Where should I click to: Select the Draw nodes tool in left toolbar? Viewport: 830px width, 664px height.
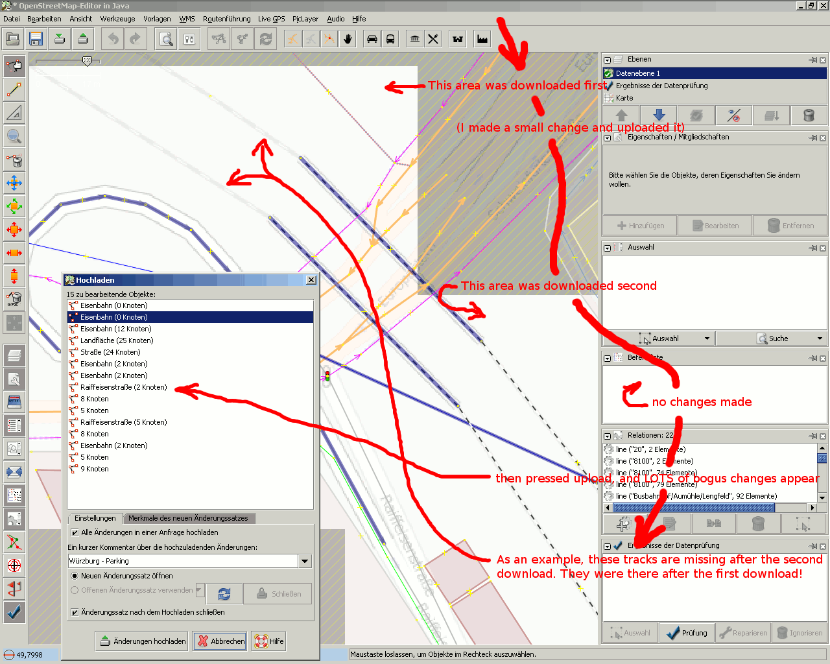coord(14,89)
